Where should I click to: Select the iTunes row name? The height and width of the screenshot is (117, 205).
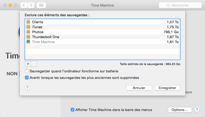pyautogui.click(x=37, y=27)
